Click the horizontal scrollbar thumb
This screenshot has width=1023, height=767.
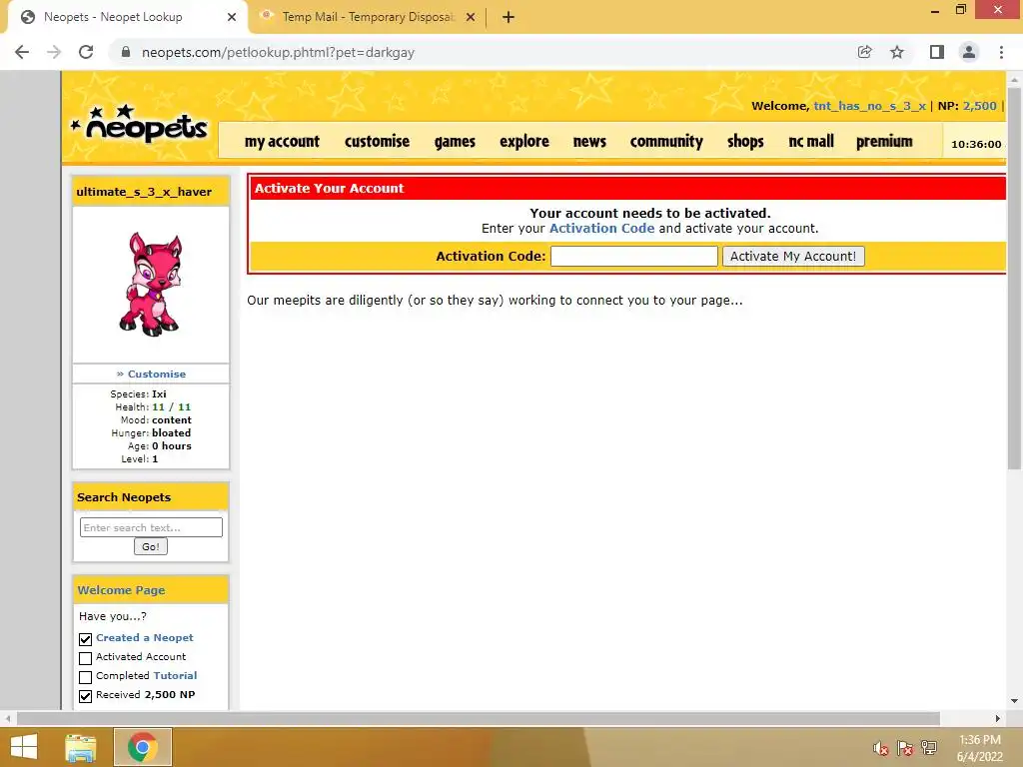pyautogui.click(x=479, y=718)
